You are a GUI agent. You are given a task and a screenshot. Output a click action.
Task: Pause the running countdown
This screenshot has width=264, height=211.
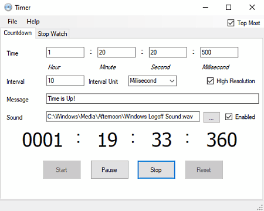[x=110, y=169]
